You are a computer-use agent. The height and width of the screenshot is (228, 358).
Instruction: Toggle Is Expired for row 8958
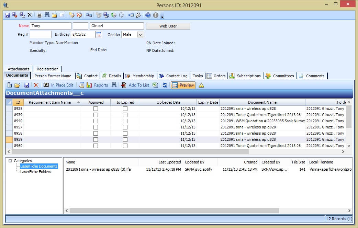[x=125, y=133]
